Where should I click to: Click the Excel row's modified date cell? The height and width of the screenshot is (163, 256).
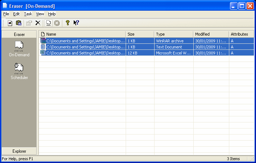(x=211, y=53)
